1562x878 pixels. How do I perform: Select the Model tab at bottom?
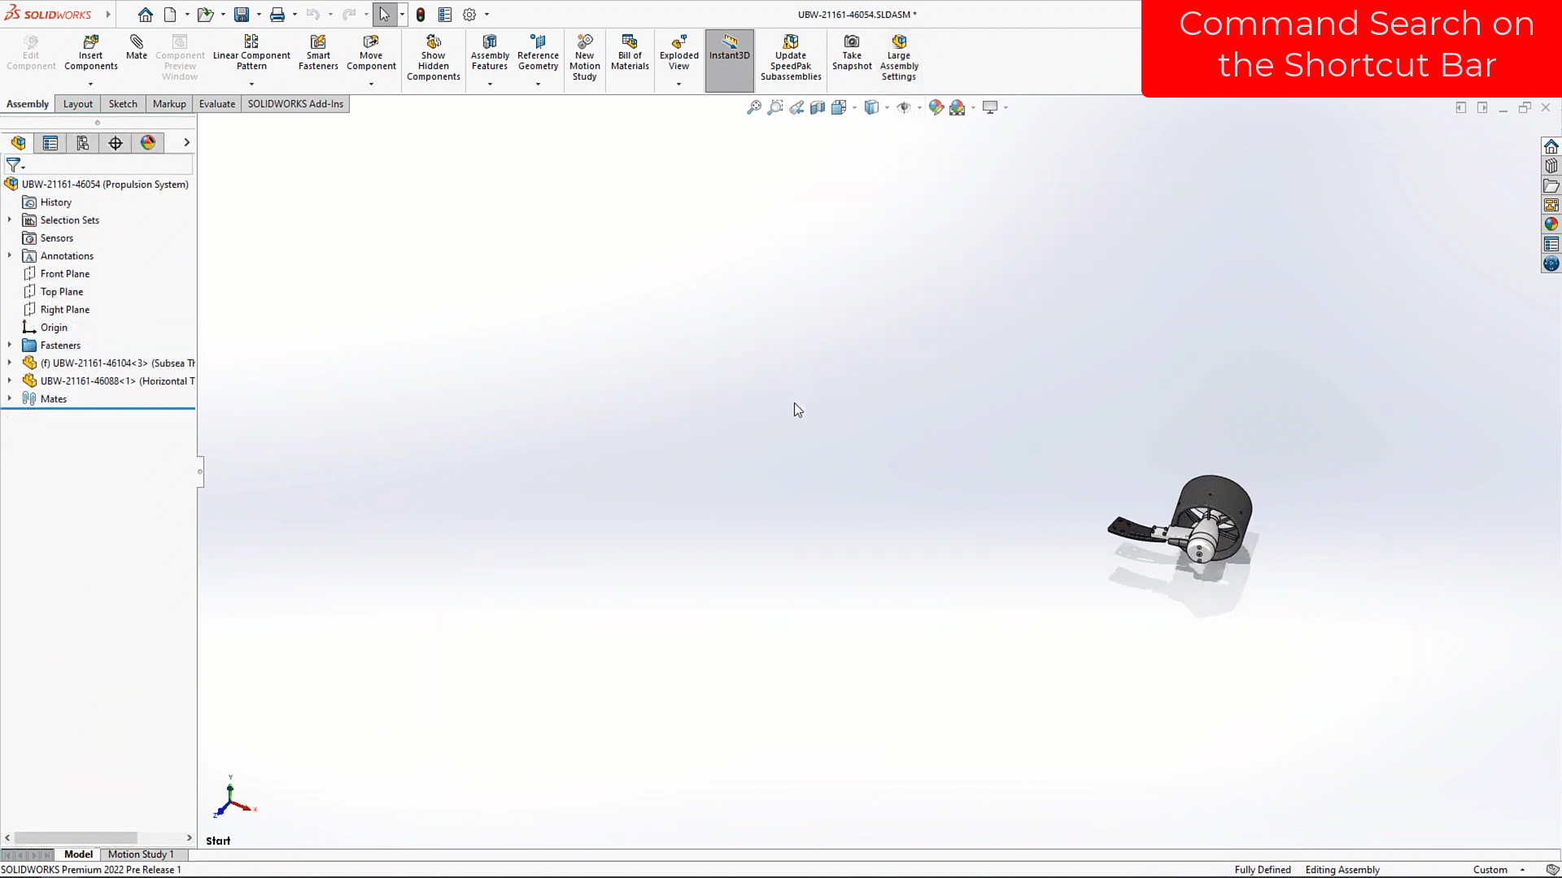pos(79,854)
